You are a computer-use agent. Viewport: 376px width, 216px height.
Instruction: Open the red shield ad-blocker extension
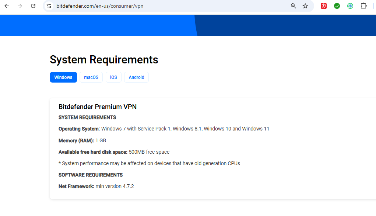(x=323, y=6)
